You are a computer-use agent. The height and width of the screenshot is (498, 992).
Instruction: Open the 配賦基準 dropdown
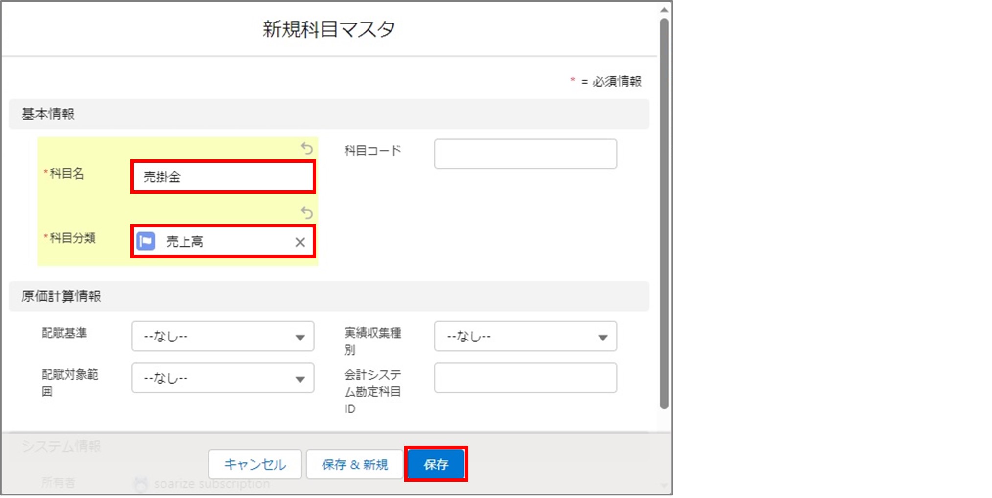[x=223, y=336]
